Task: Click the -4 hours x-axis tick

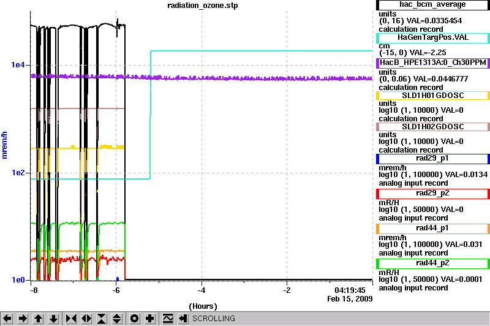Action: click(202, 290)
